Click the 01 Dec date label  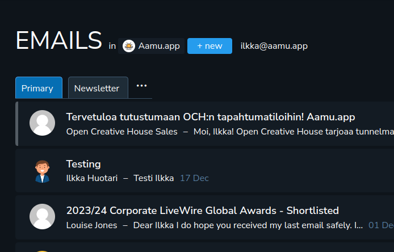click(380, 225)
